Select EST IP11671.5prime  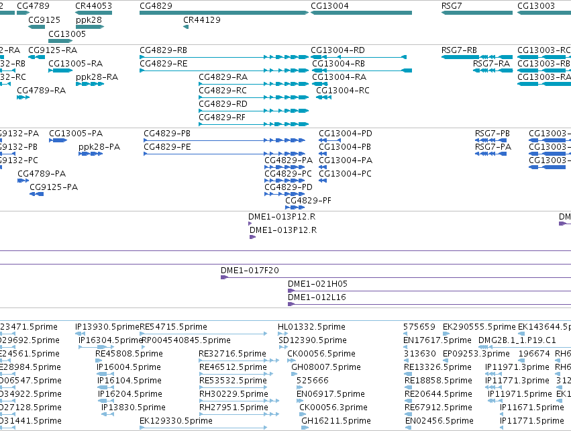point(531,408)
